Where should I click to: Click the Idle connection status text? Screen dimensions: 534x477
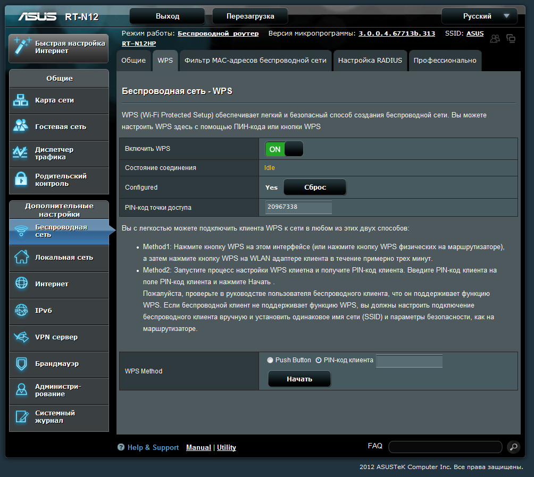pyautogui.click(x=269, y=168)
